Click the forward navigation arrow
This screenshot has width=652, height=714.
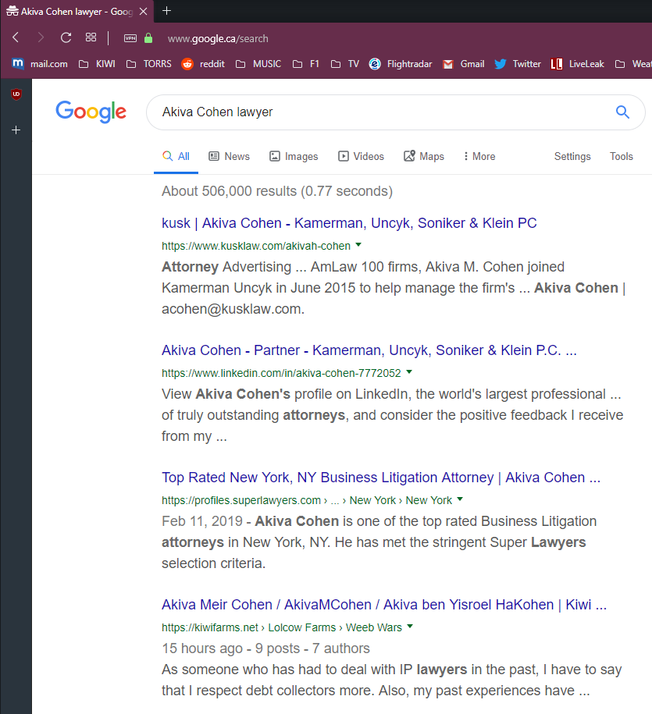click(x=41, y=37)
